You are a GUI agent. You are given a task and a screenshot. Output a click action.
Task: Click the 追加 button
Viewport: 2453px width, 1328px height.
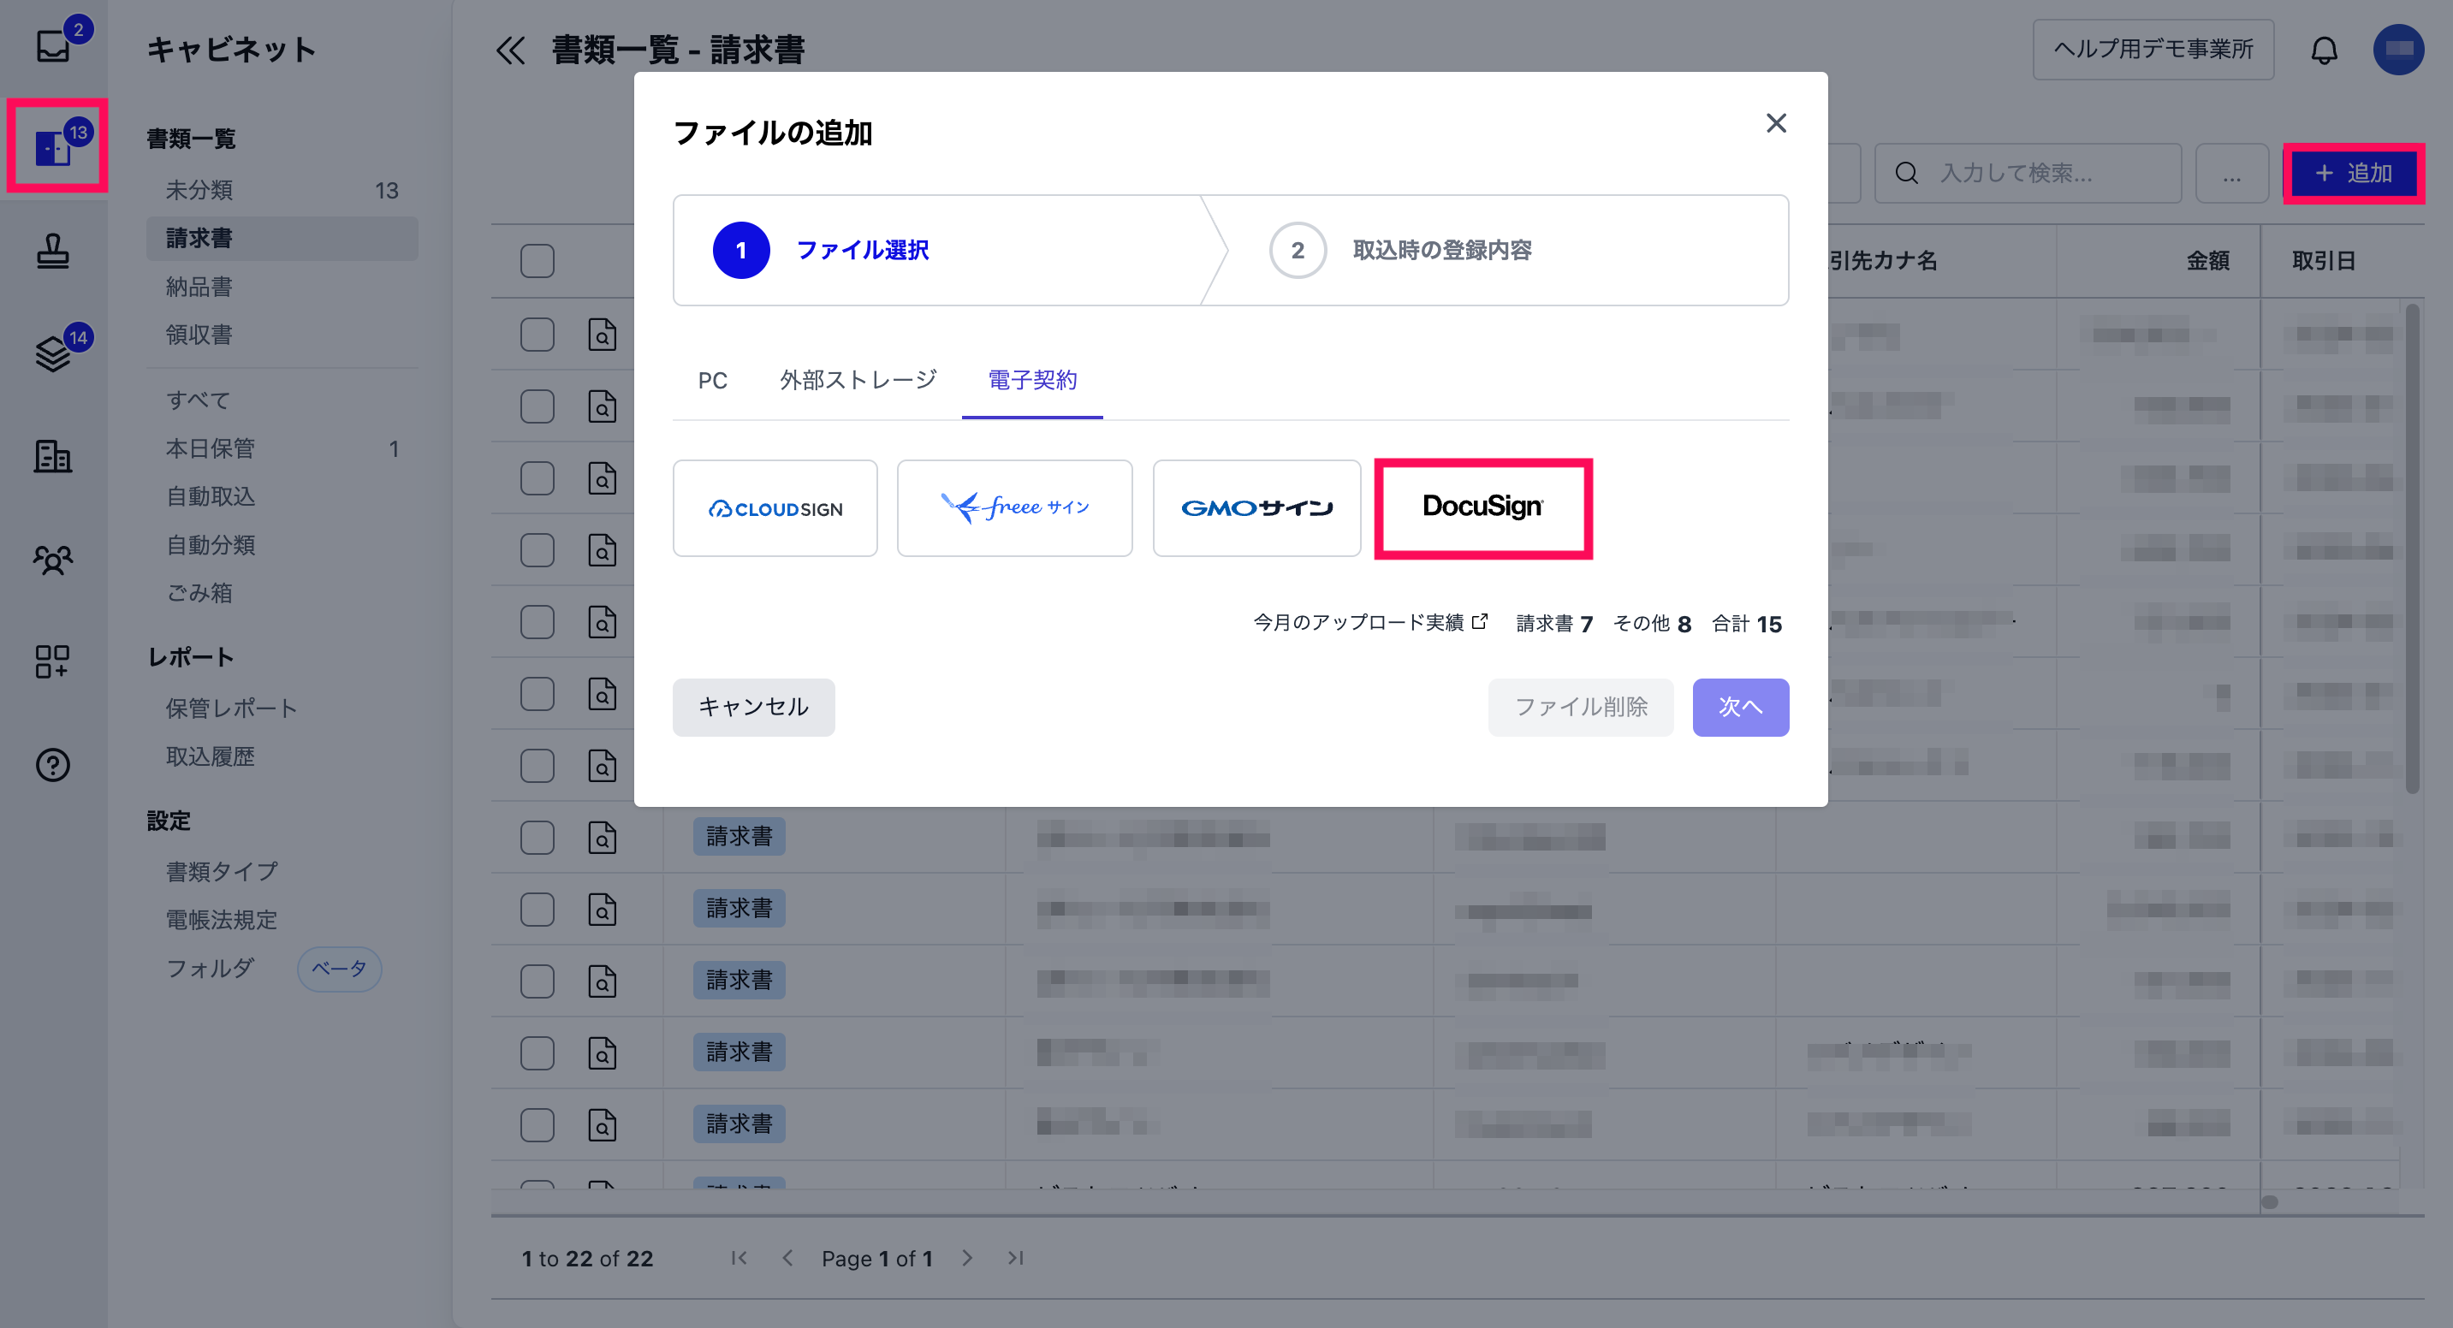[2354, 173]
